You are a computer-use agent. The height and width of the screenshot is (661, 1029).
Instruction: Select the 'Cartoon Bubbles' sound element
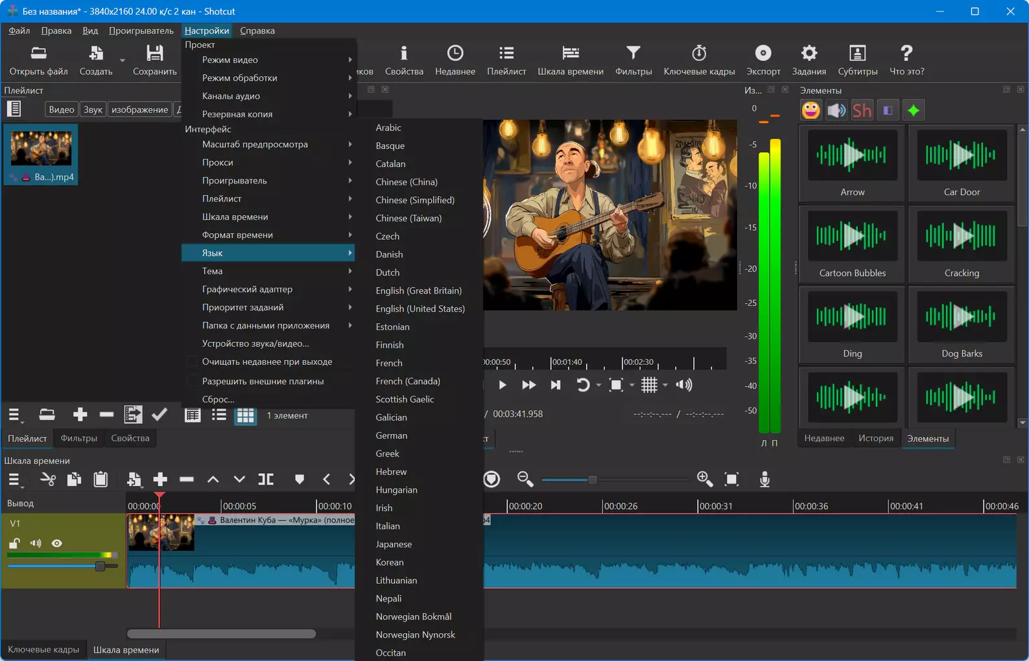[852, 244]
